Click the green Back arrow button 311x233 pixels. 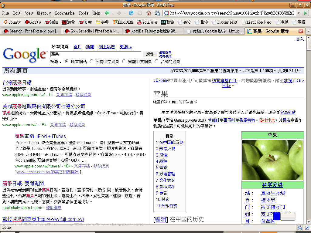107,13
